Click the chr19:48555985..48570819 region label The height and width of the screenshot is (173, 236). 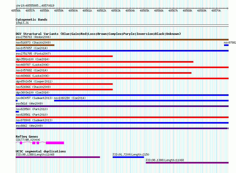pos(35,6)
